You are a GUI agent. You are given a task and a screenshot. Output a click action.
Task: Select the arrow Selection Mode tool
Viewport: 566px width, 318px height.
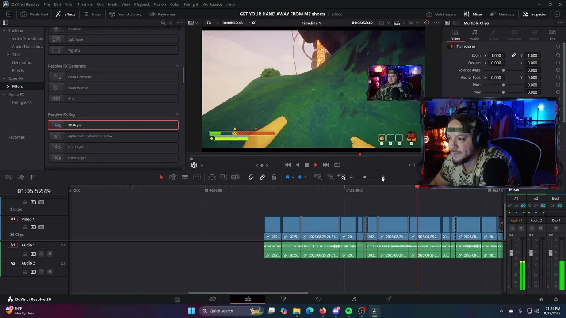161,177
